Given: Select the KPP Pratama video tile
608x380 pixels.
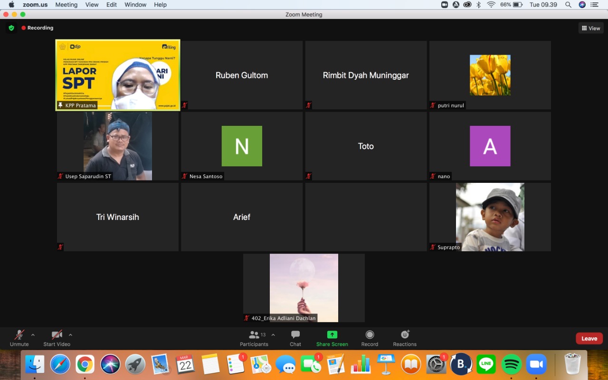Looking at the screenshot, I should (118, 75).
